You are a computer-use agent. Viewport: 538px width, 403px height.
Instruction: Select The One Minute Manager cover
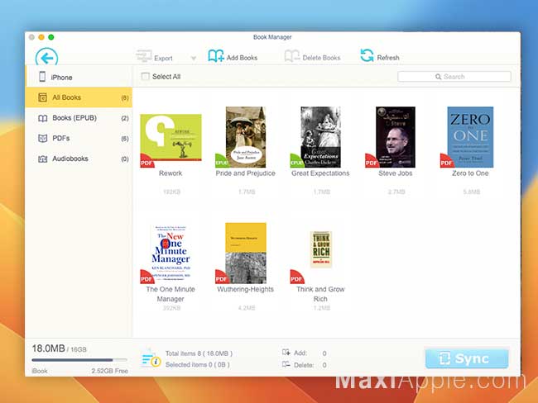coord(171,254)
